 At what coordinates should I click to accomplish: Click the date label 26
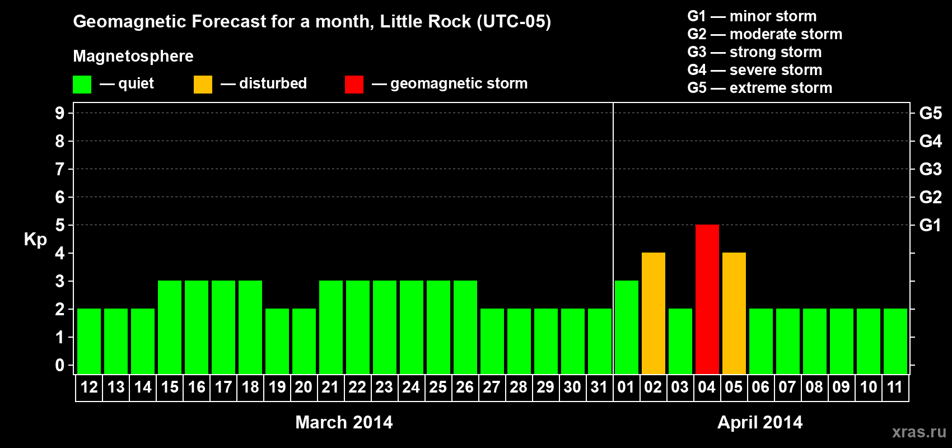465,387
